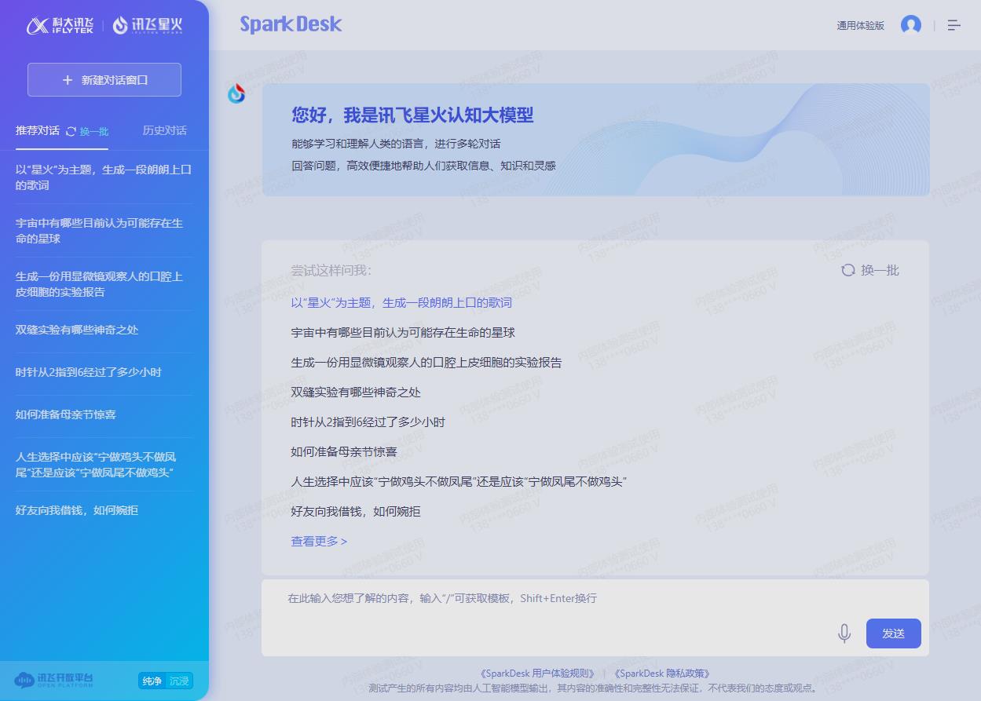Switch to the 历史对话 tab
This screenshot has width=981, height=701.
coord(165,130)
